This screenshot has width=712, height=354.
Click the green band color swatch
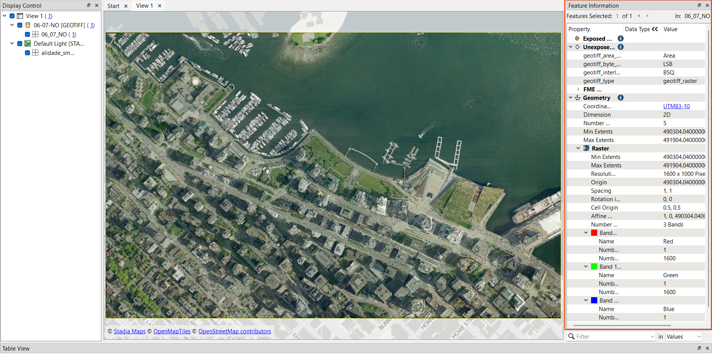pyautogui.click(x=594, y=266)
